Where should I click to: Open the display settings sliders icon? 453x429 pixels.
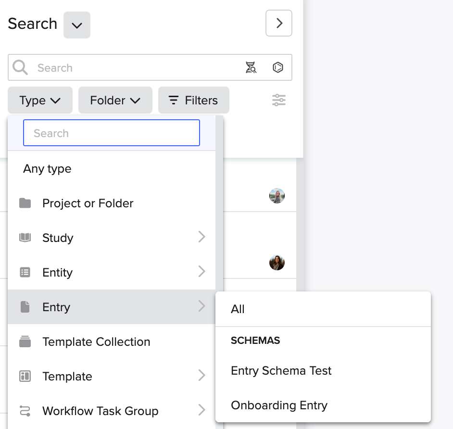pos(278,100)
